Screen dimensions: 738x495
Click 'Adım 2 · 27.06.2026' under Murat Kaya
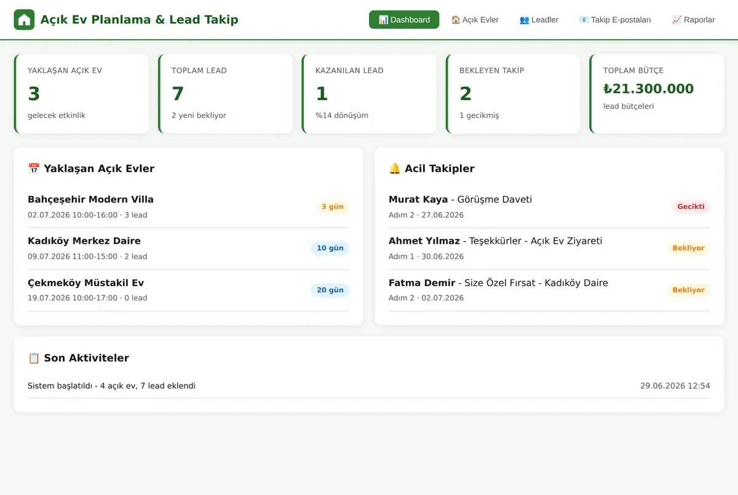coord(426,215)
